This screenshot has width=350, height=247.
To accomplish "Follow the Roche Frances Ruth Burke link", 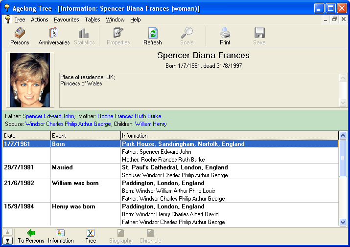I will 129,116.
